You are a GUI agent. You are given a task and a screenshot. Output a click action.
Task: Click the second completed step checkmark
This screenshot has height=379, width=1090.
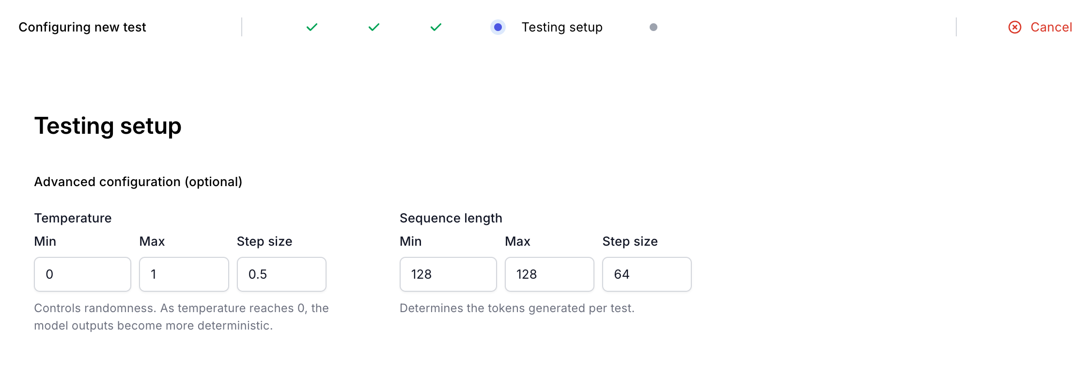pos(374,27)
